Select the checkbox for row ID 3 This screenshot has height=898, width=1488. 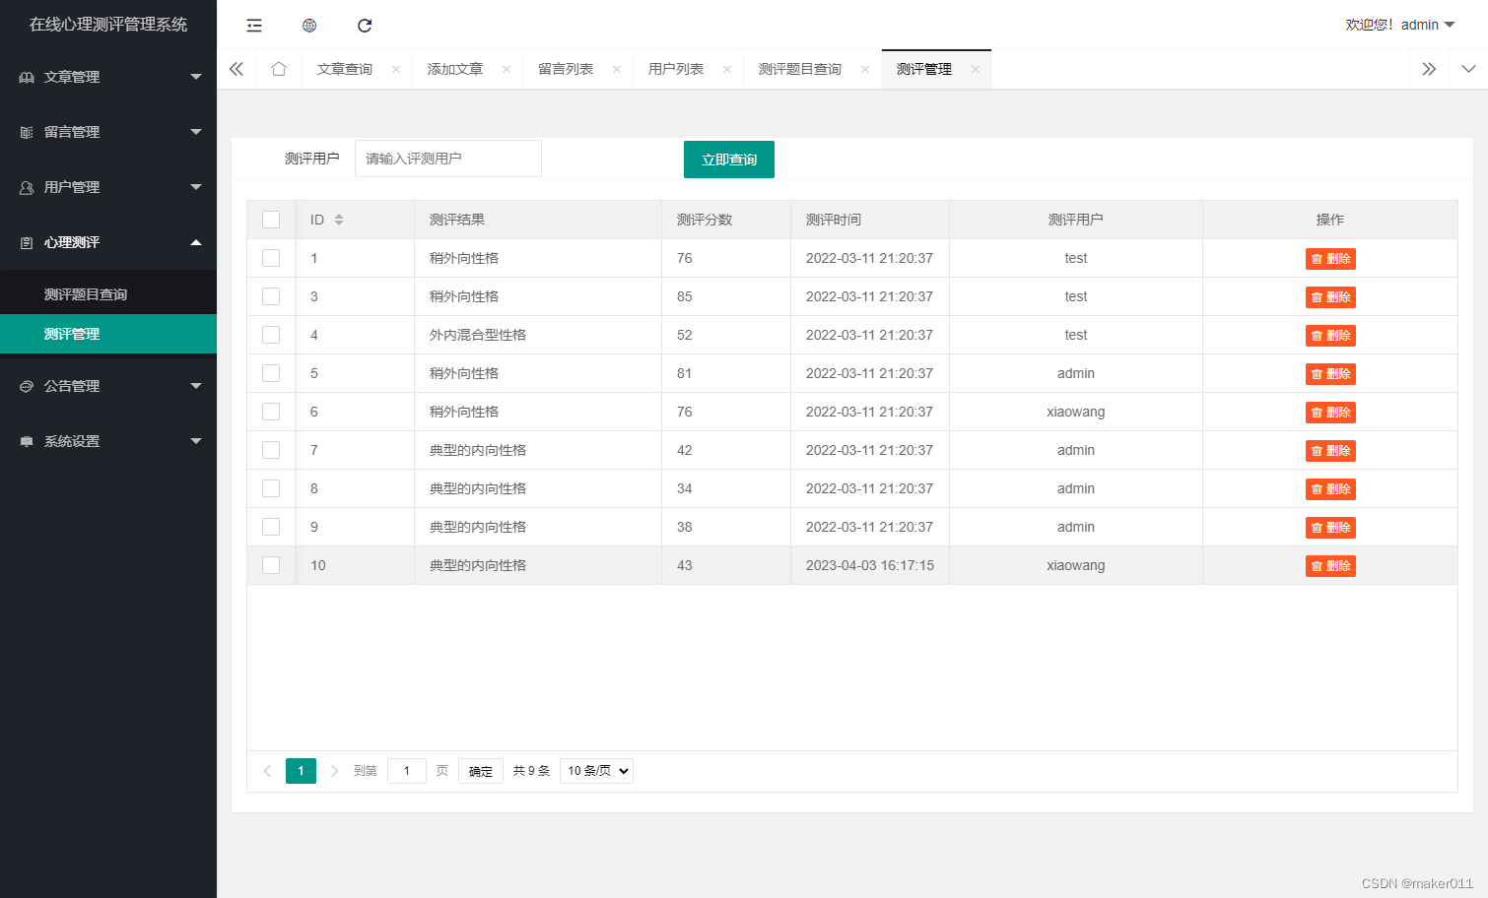pos(271,296)
